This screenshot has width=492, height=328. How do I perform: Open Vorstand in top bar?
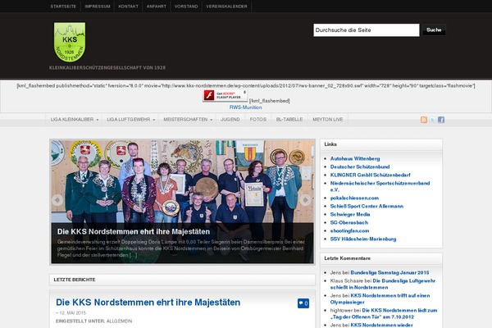pyautogui.click(x=186, y=7)
